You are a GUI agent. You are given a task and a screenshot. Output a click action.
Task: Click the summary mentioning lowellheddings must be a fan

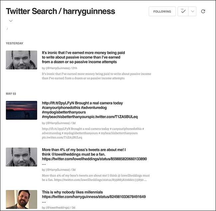coord(96,178)
